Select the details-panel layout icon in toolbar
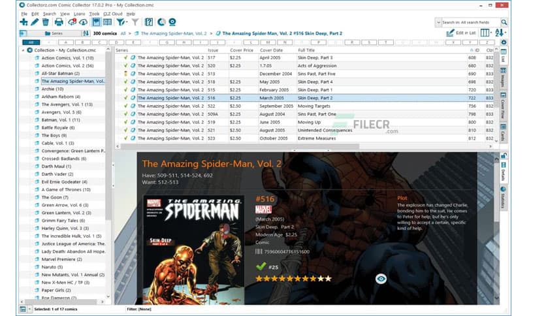Image resolution: width=546 pixels, height=316 pixels. pyautogui.click(x=96, y=22)
